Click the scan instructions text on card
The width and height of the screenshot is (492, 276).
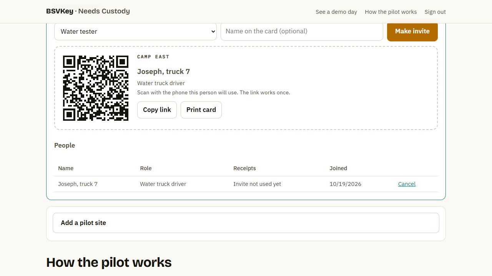pos(213,93)
